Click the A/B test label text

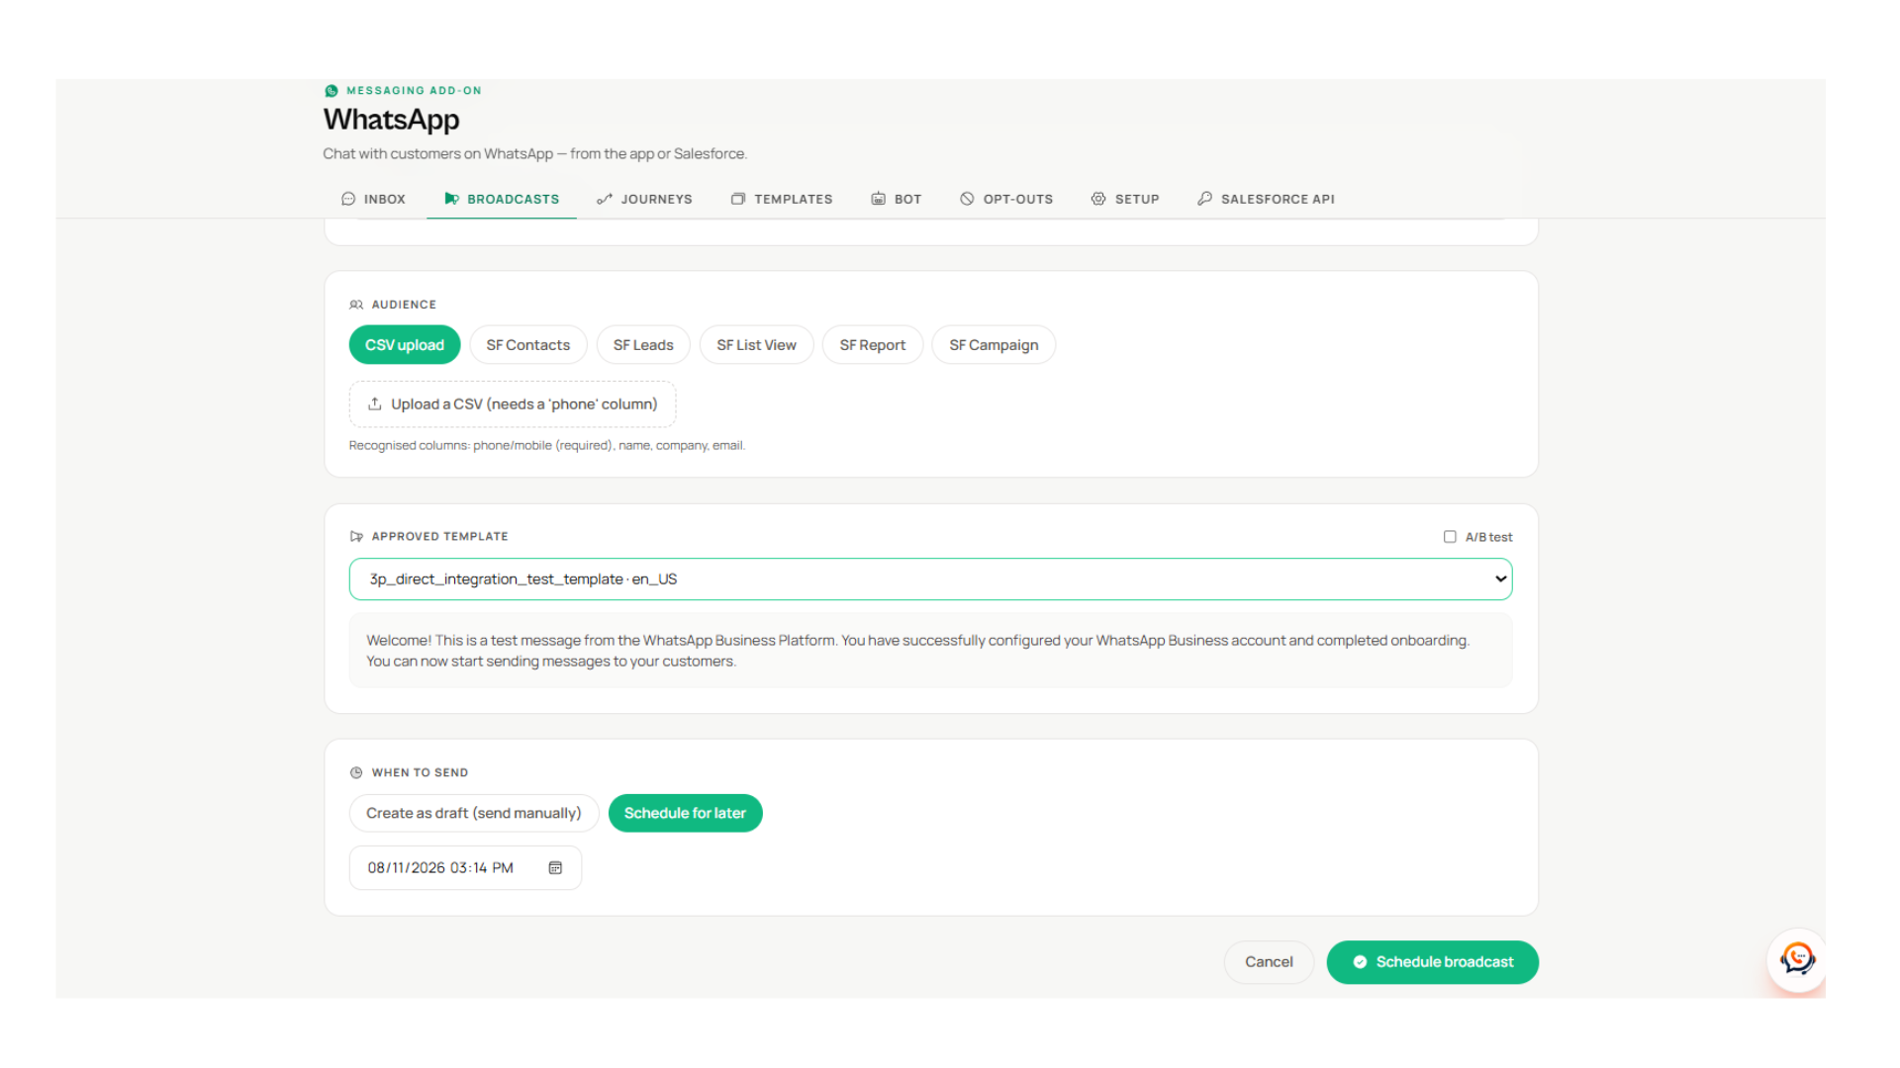coord(1488,537)
